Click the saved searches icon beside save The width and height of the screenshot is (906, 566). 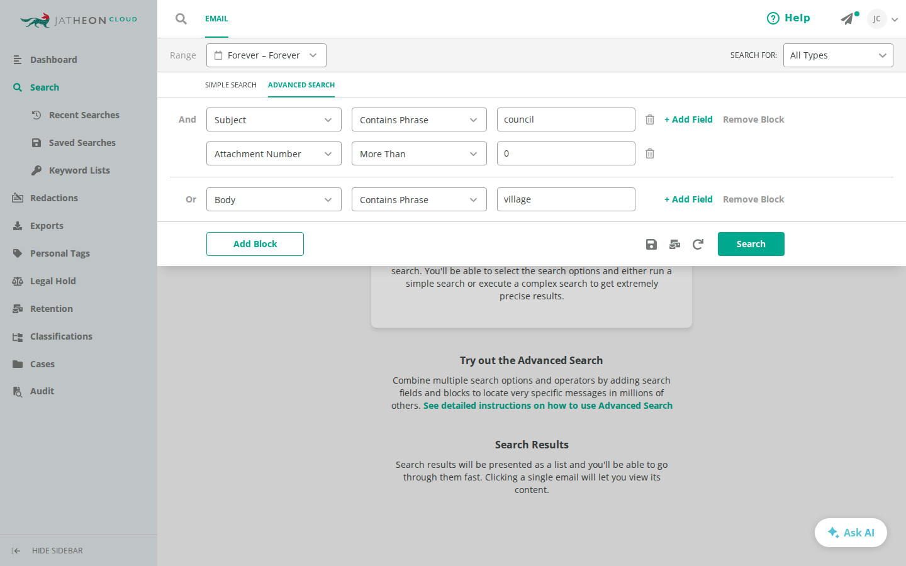point(674,244)
